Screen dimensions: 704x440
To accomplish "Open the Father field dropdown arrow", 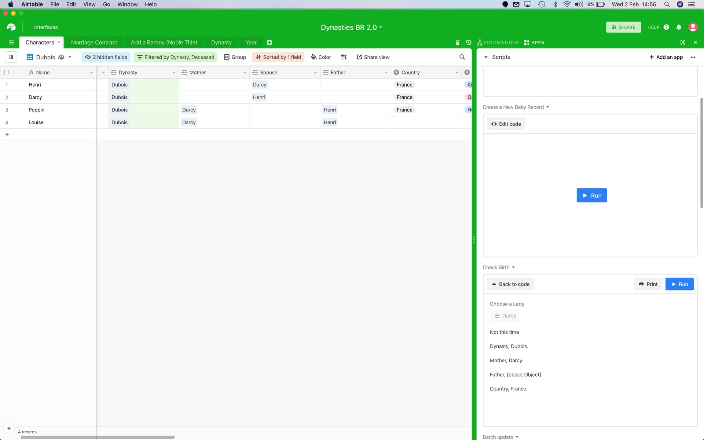I will coord(386,73).
